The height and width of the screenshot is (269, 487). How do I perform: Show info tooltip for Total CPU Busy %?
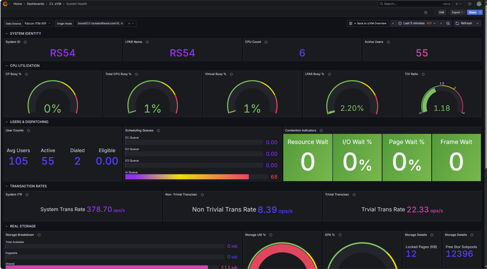(x=136, y=74)
